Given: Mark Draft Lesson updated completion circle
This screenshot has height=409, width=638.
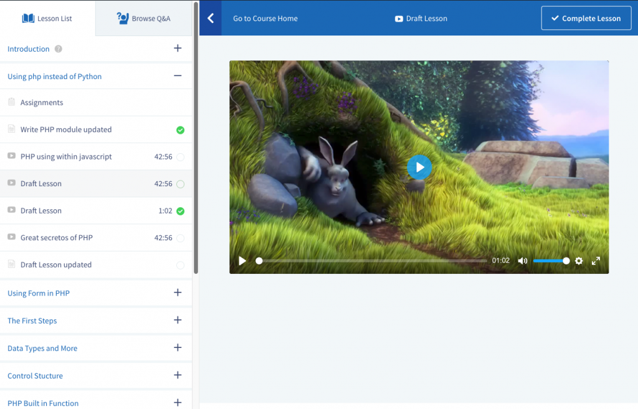Looking at the screenshot, I should coord(181,265).
